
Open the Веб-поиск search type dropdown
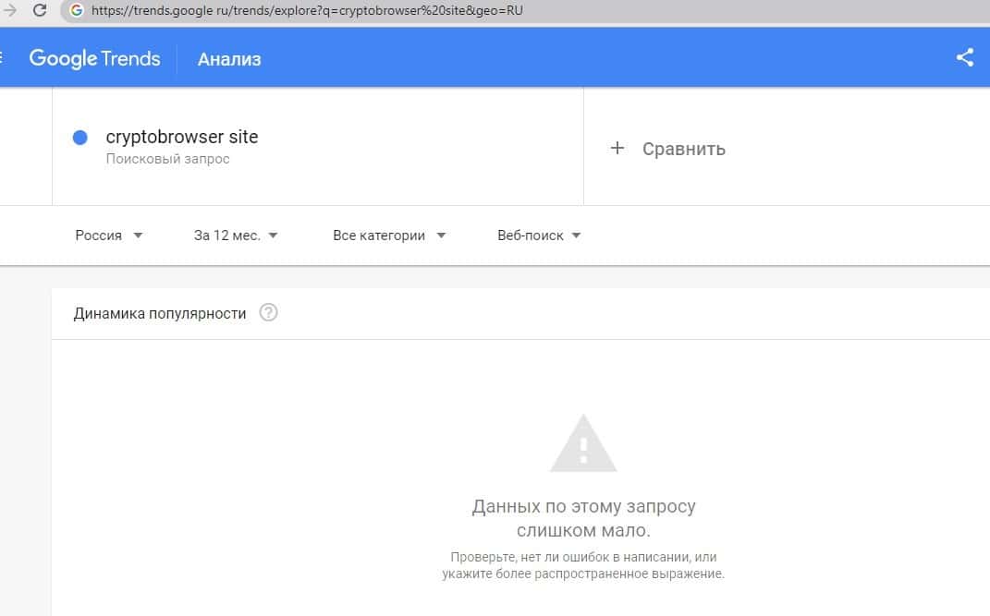[x=539, y=236]
